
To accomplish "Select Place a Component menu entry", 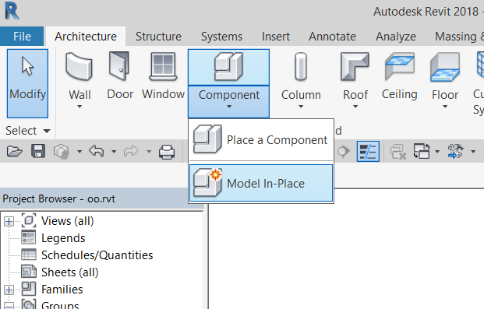I will (x=261, y=139).
